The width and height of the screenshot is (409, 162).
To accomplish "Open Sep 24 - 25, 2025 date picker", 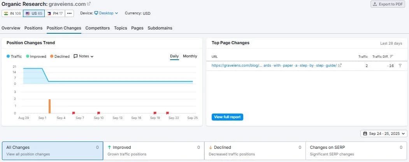I will point(384,134).
